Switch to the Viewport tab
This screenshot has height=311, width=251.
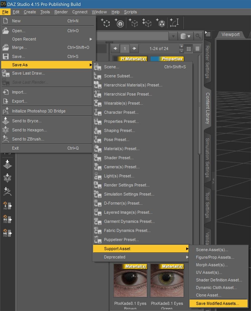click(230, 35)
